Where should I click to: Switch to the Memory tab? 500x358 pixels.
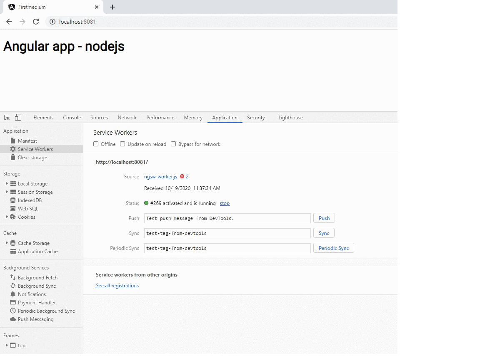pos(193,118)
